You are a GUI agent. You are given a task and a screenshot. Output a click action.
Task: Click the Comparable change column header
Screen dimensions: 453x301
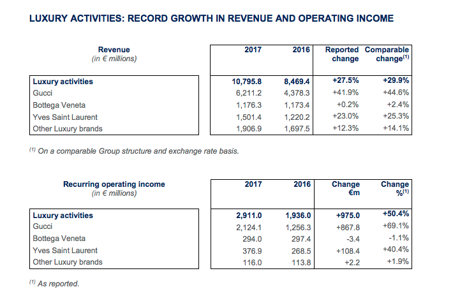(x=387, y=54)
